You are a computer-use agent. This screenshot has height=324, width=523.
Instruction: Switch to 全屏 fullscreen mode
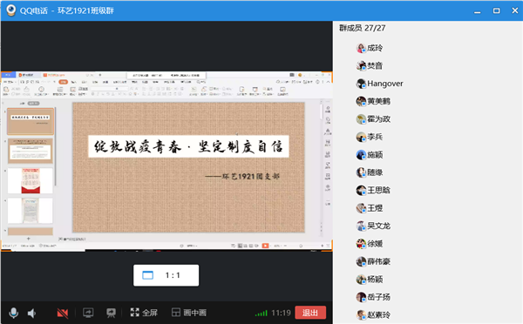point(144,313)
